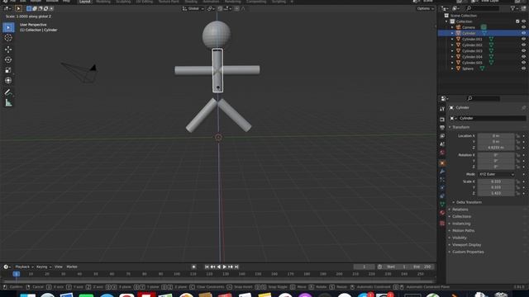Click the Location Z value field
Viewport: 529px width, 297px height.
click(496, 148)
